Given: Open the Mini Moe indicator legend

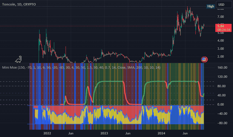Looking at the screenshot, I should 81,68.
